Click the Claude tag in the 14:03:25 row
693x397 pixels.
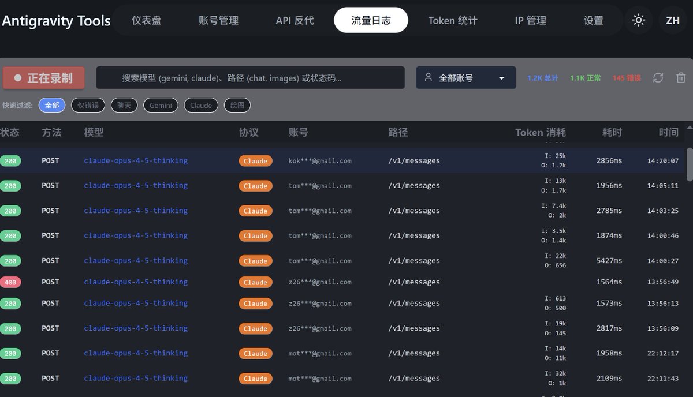[255, 211]
